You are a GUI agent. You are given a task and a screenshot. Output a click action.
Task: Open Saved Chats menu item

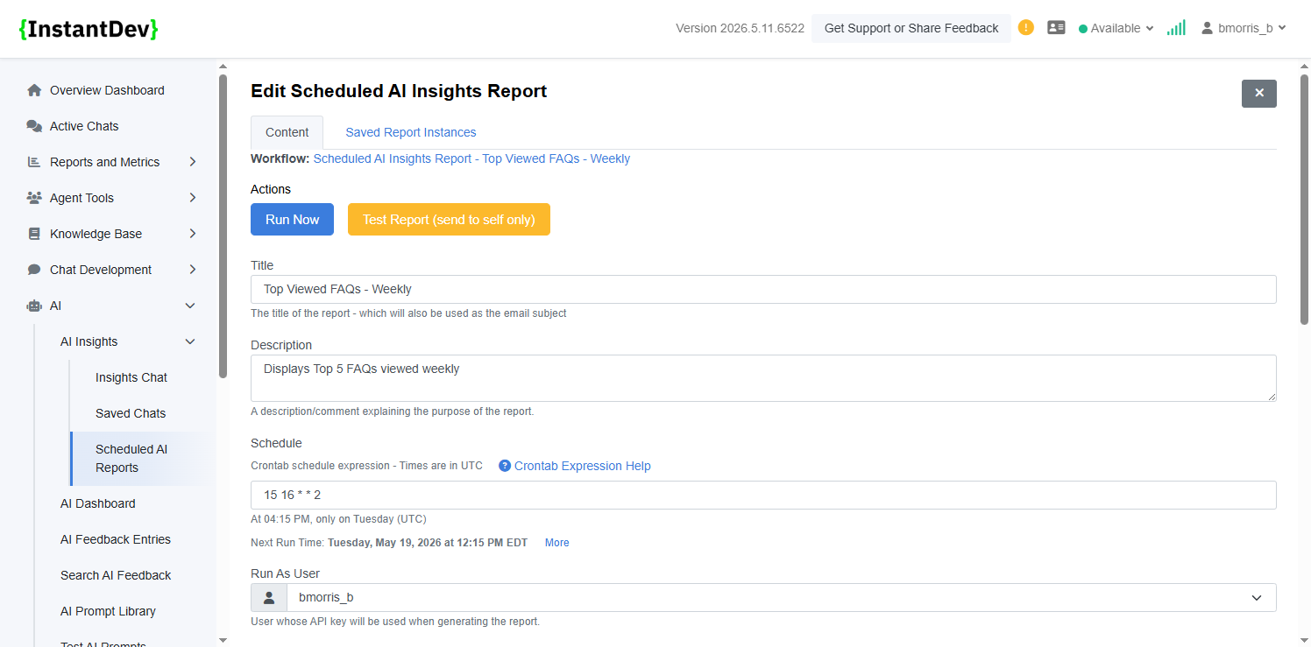pyautogui.click(x=131, y=413)
